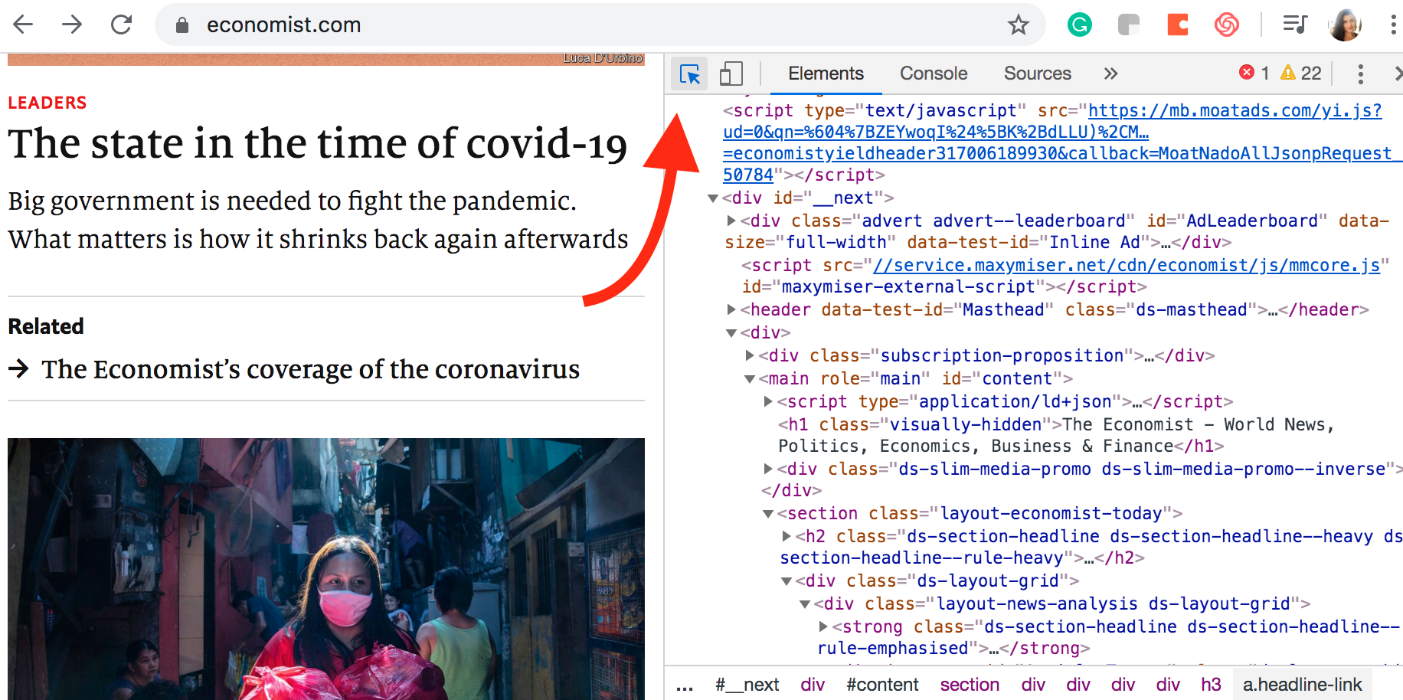The width and height of the screenshot is (1403, 700).
Task: Open the media control playlist icon
Action: pyautogui.click(x=1295, y=25)
